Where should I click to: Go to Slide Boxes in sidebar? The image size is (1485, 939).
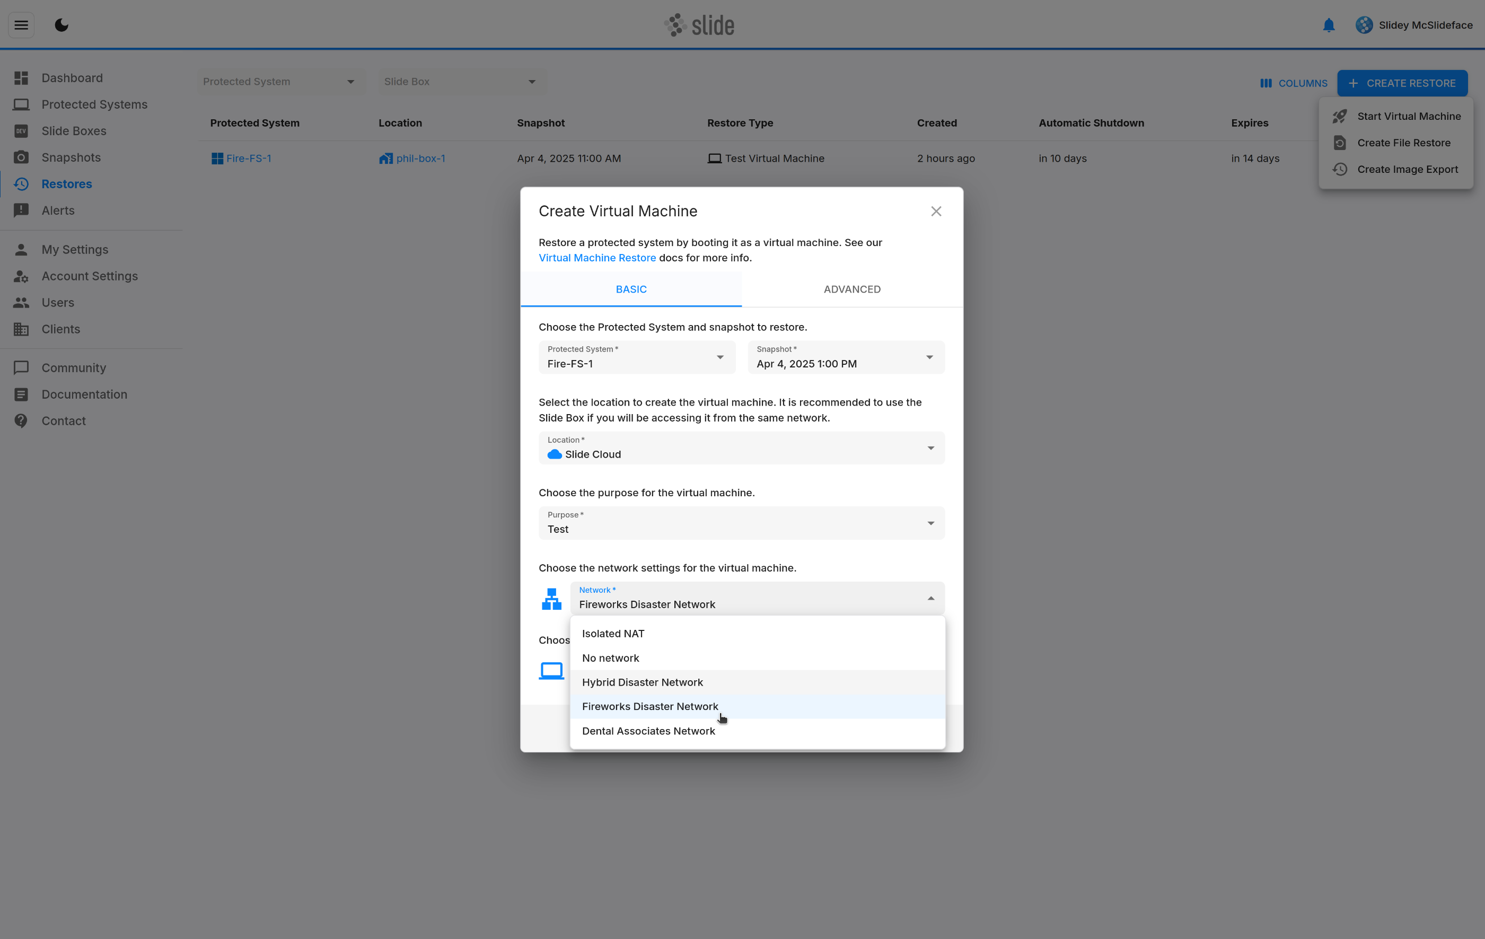pyautogui.click(x=73, y=131)
